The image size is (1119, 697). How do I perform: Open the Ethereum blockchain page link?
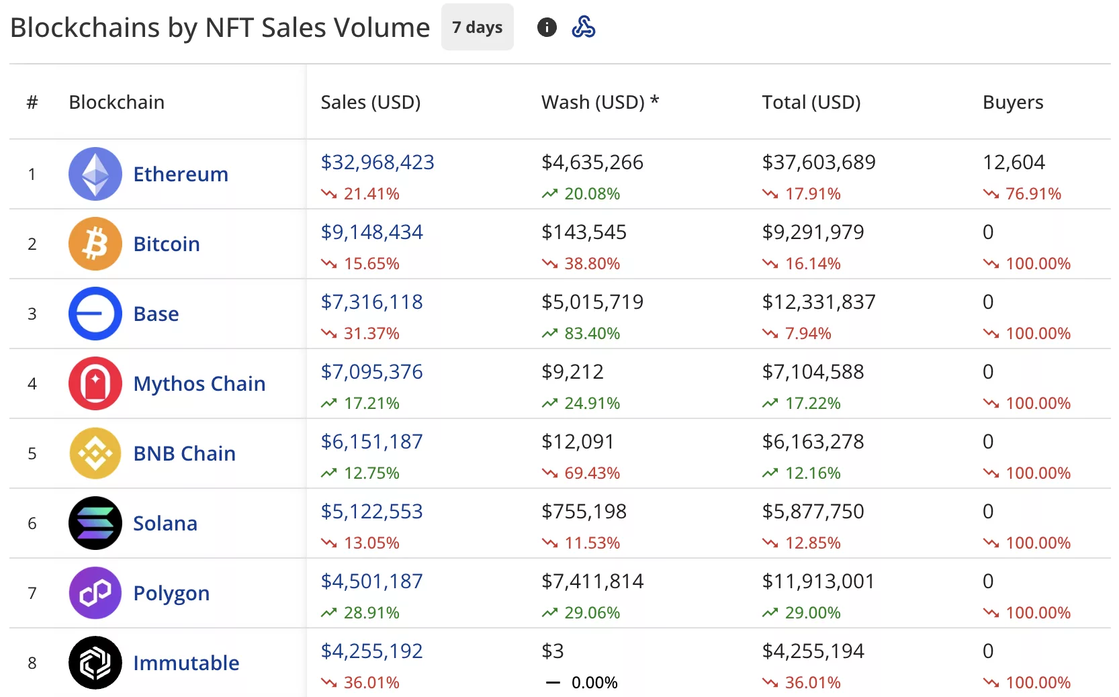[x=180, y=174]
